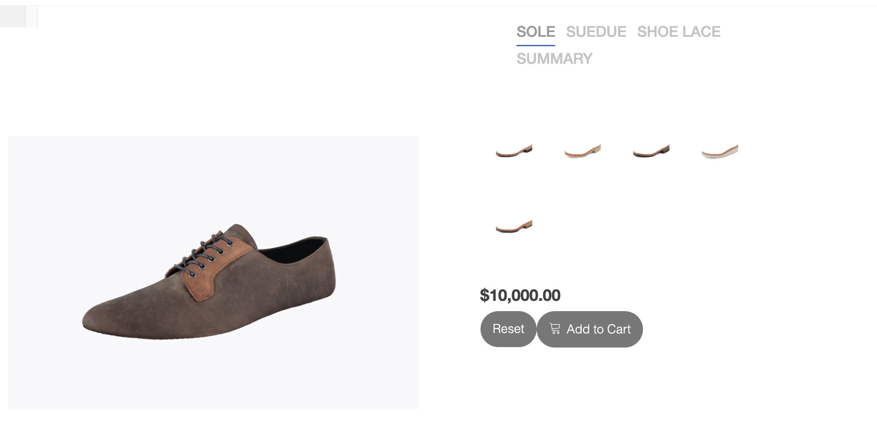Image resolution: width=877 pixels, height=422 pixels.
Task: Switch to the SHOE LACE tab
Action: (x=679, y=32)
